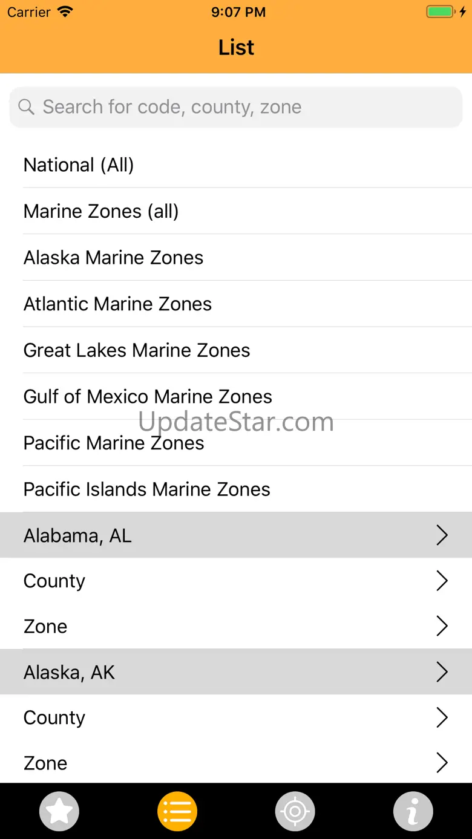Open Great Lakes Marine Zones
This screenshot has height=839, width=472.
click(x=137, y=350)
